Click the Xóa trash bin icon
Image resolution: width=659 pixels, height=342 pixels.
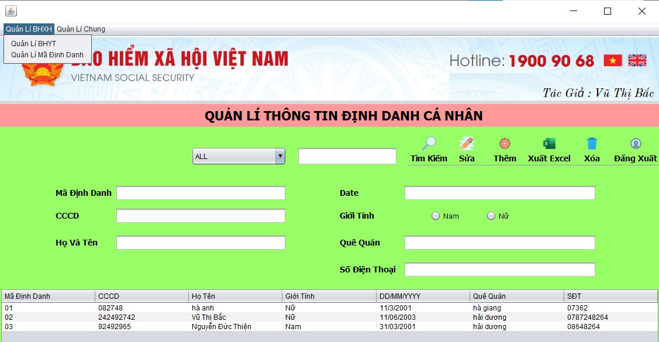[x=592, y=144]
